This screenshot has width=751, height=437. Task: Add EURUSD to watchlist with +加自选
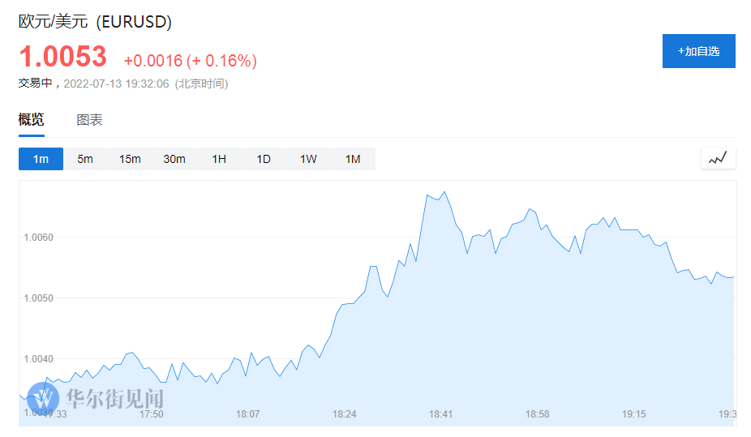pos(698,51)
